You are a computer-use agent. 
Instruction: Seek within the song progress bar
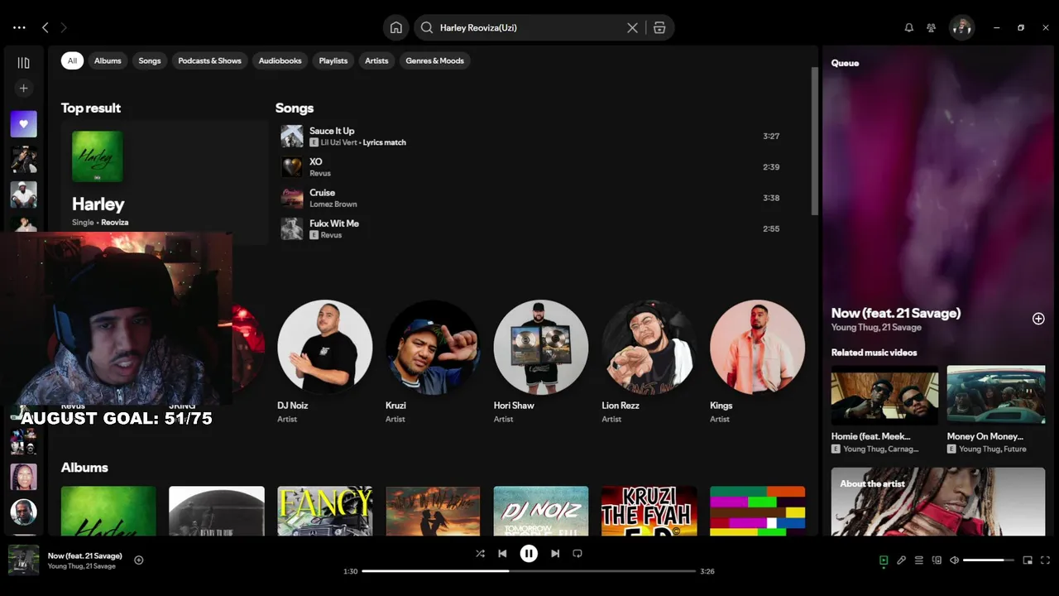tap(529, 571)
